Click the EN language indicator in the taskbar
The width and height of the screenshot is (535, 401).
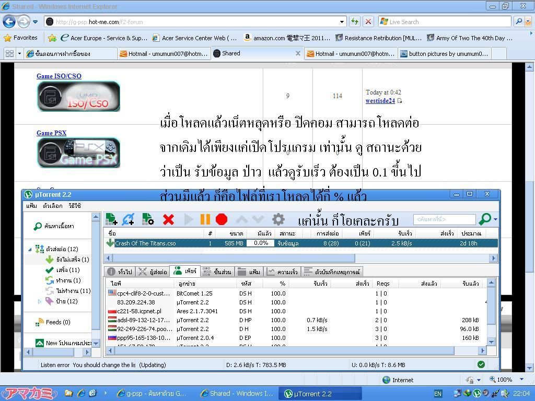coord(438,394)
